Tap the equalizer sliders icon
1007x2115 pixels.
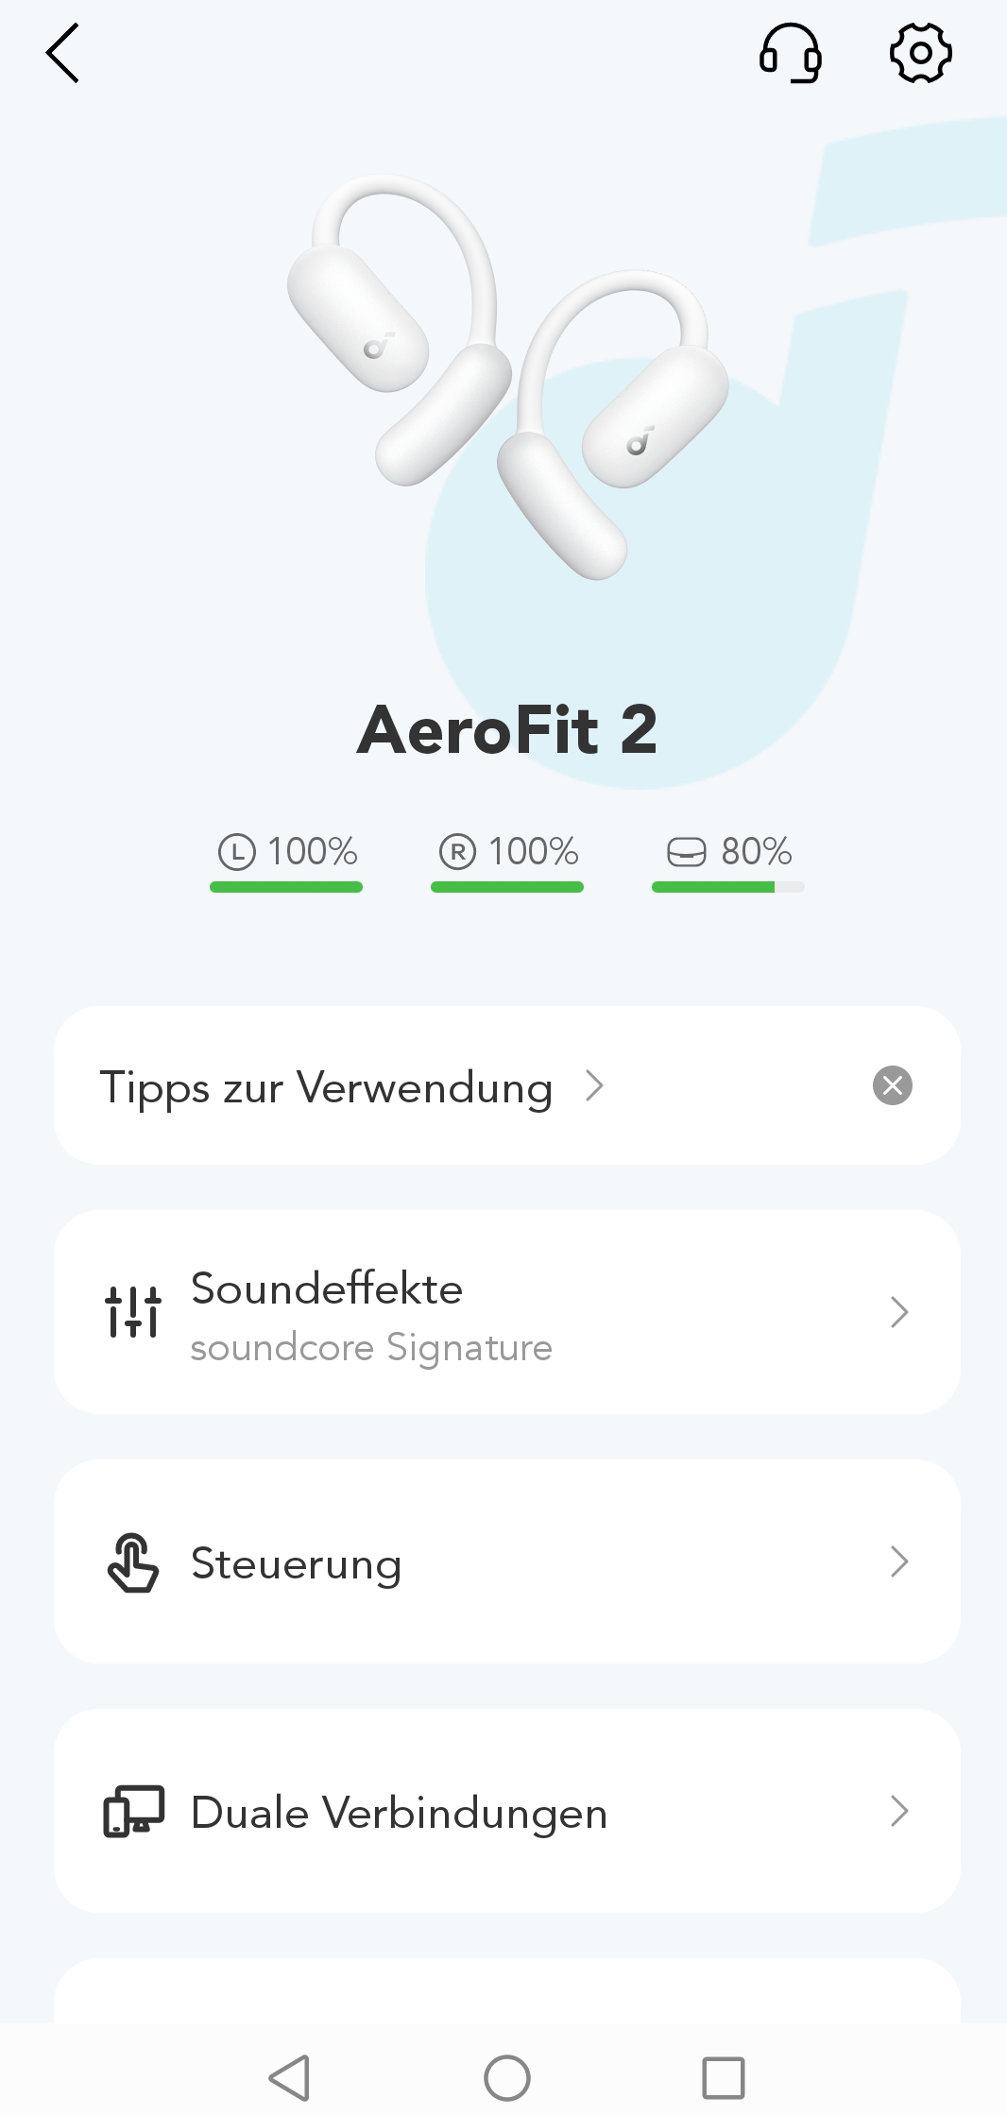click(133, 1312)
